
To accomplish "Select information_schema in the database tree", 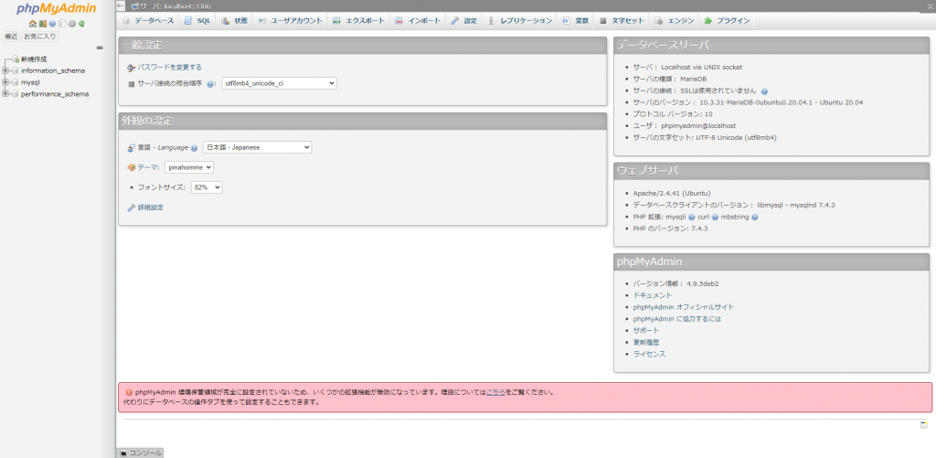I will (x=53, y=70).
